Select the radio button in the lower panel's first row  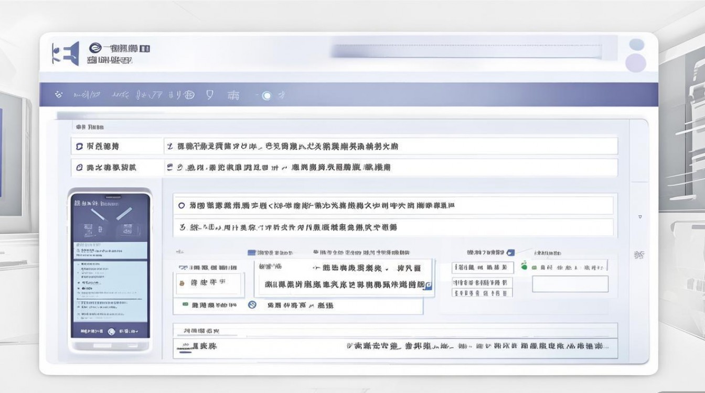pyautogui.click(x=181, y=206)
